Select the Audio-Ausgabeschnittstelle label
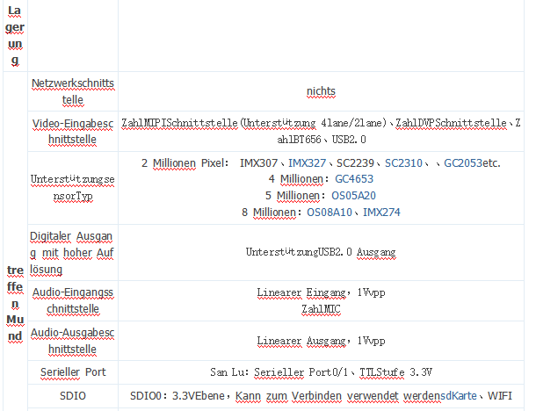Viewport: 536px width, 411px height. [x=72, y=341]
